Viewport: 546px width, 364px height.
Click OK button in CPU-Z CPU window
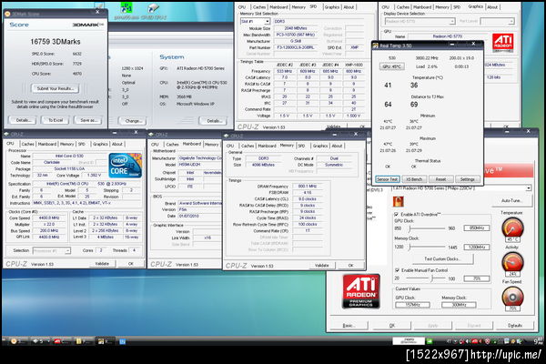[x=130, y=264]
